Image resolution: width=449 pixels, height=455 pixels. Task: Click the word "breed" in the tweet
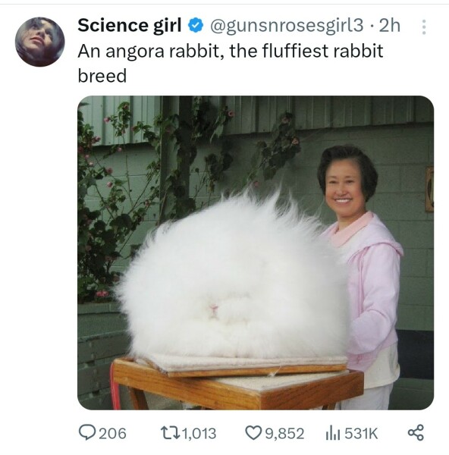[x=102, y=76]
